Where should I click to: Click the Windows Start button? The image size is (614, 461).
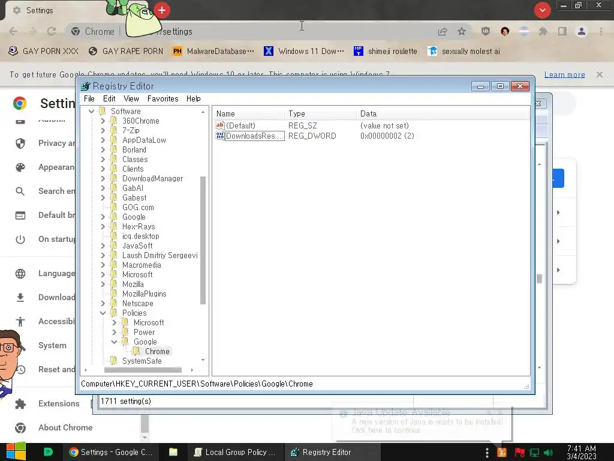pyautogui.click(x=16, y=452)
